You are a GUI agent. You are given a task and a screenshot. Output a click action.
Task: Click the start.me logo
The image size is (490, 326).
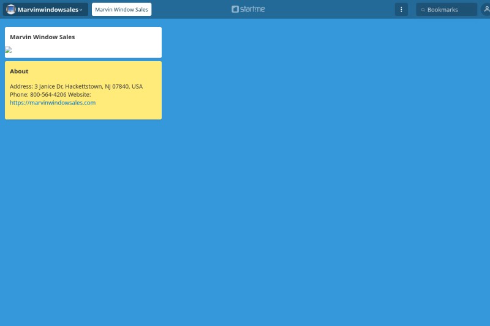(x=248, y=9)
